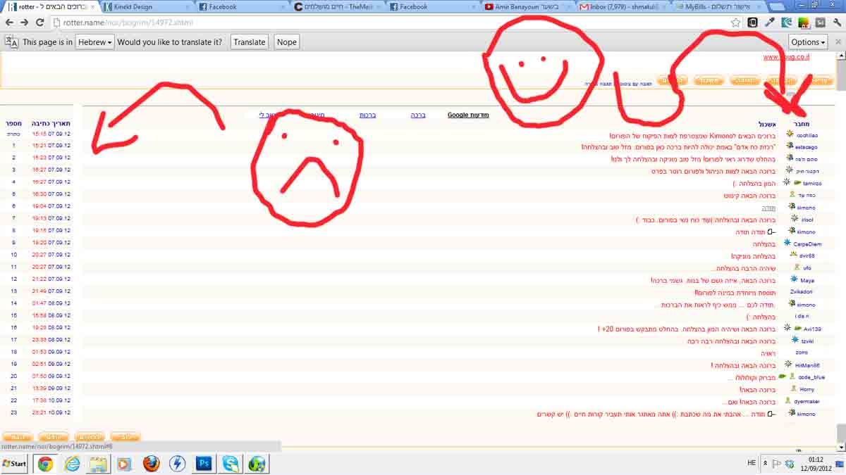Launch Photoshop from the taskbar

[x=204, y=464]
